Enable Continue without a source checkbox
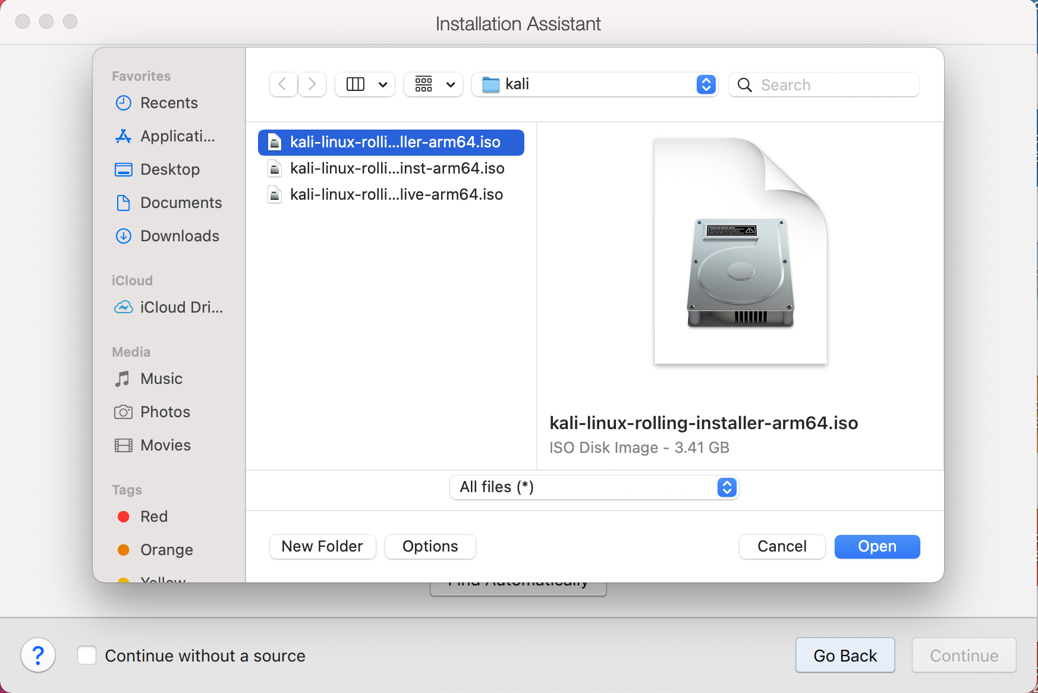 pyautogui.click(x=87, y=656)
